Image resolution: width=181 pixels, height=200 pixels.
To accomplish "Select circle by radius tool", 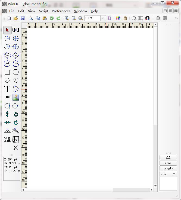I will (x=7, y=38).
